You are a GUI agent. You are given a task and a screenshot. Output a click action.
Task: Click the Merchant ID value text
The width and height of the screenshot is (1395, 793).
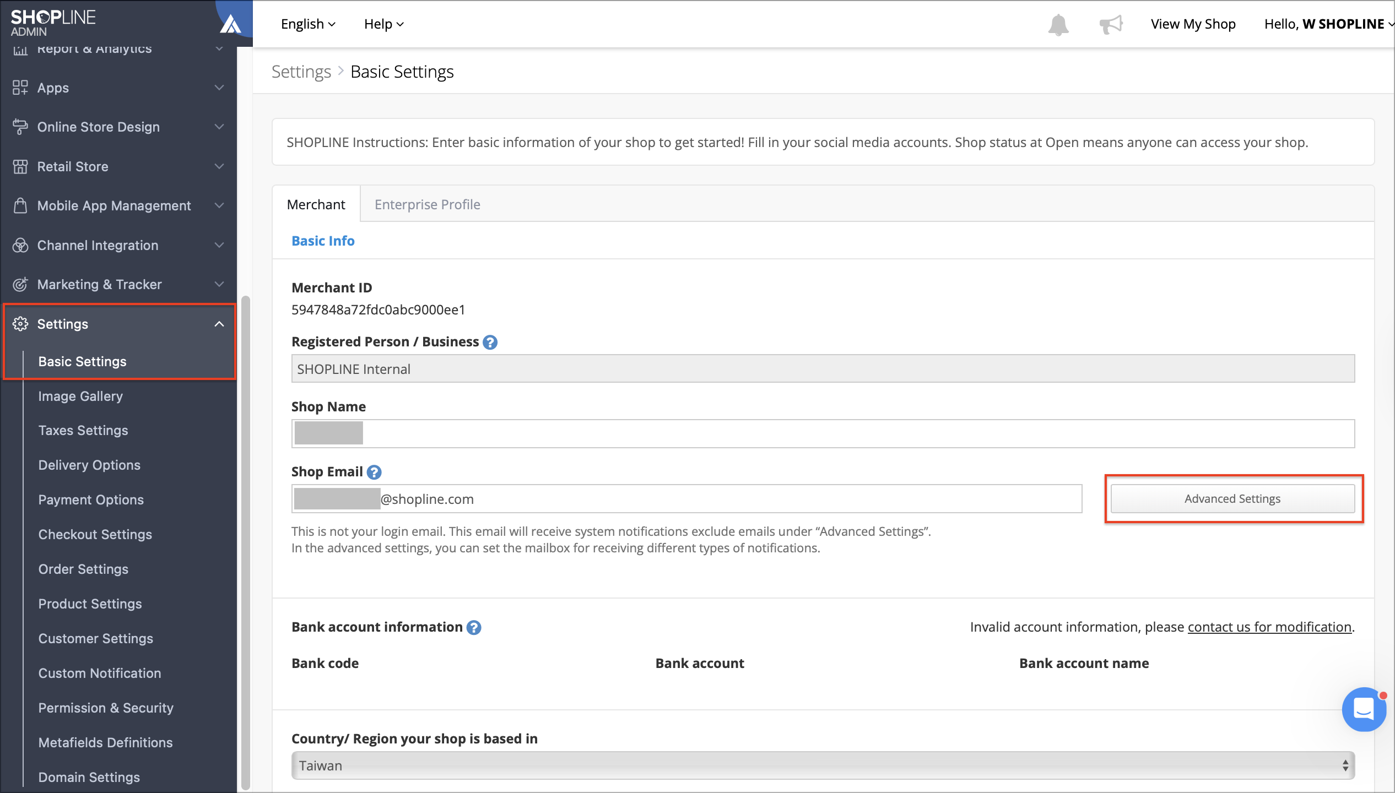point(379,309)
